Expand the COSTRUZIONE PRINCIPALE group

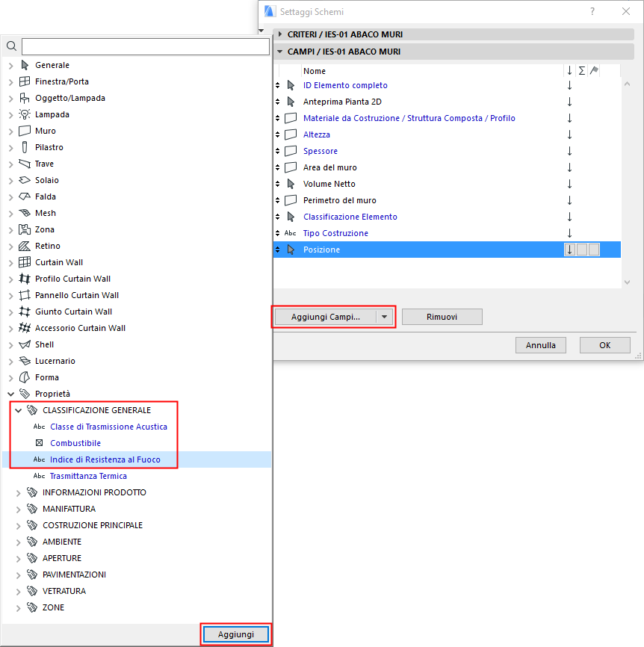(18, 526)
